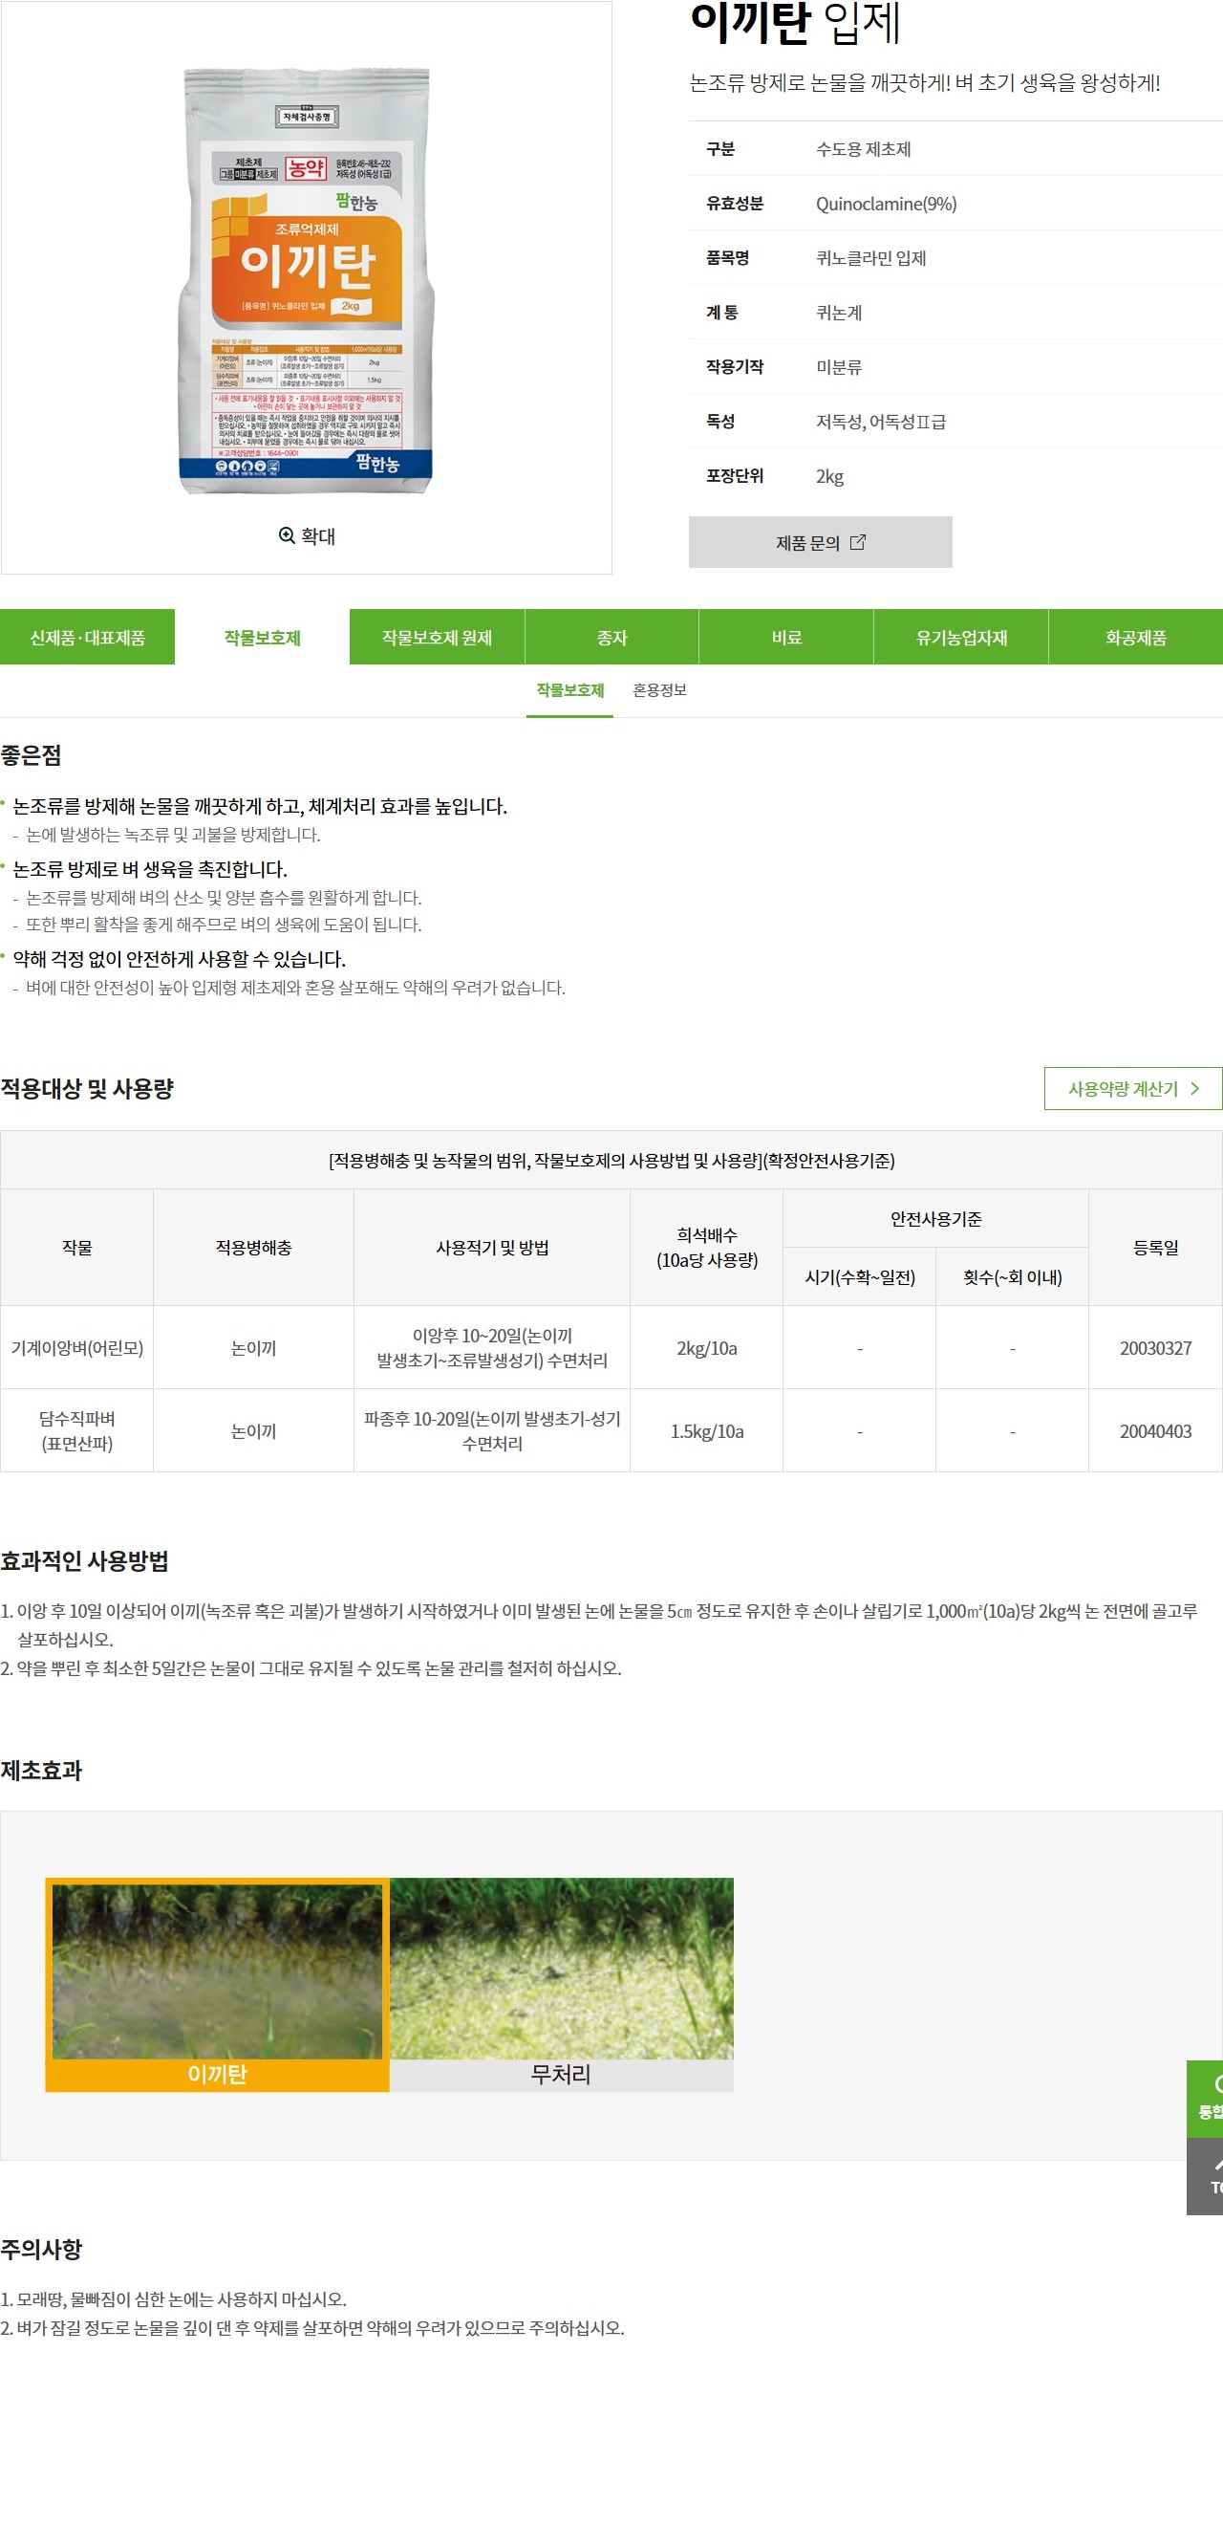Open the 제품 문의 inquiry button
1223x2548 pixels.
point(821,542)
